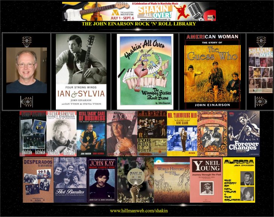Viewport: 274px width, 217px height.
Task: Open the Desperados book cover
Action: pyautogui.click(x=38, y=180)
